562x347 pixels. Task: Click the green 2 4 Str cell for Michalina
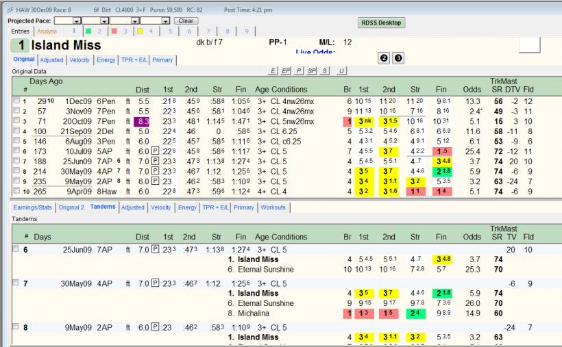point(415,313)
